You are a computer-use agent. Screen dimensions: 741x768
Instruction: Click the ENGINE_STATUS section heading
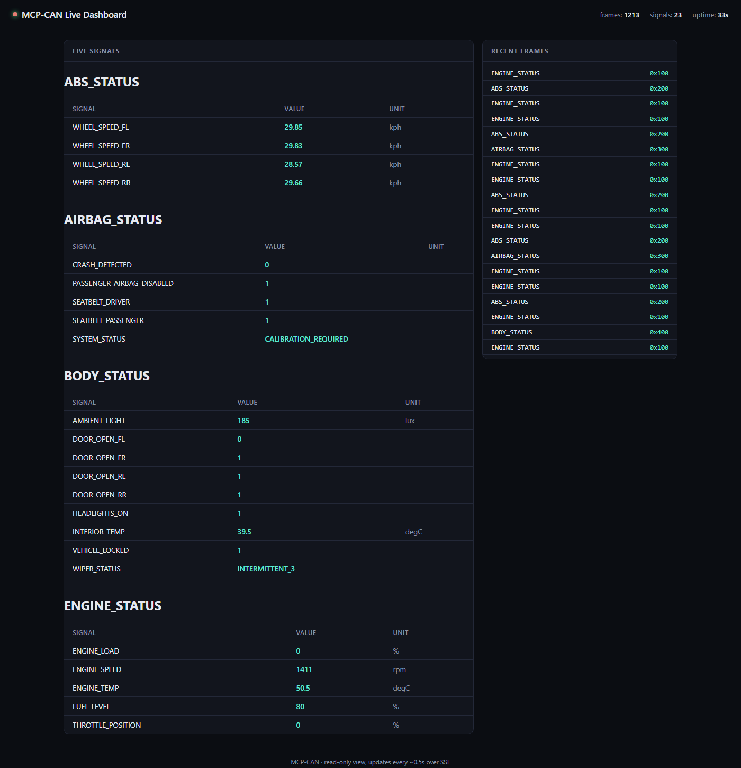tap(113, 606)
